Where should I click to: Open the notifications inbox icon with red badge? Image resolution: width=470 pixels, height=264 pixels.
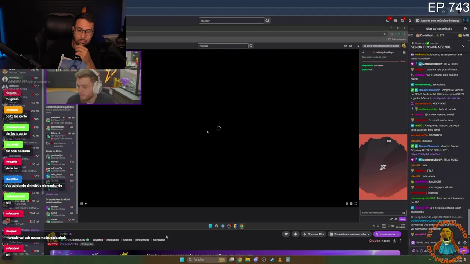388,21
